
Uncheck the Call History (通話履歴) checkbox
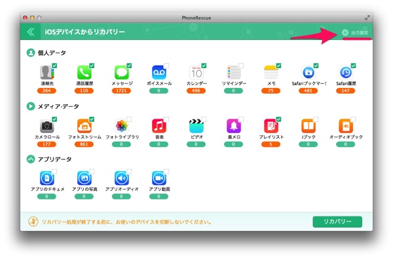coord(92,66)
